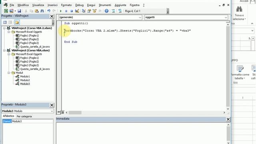256x144 pixels.
Task: Switch to Full Module View at code window bottom
Action: point(62,112)
